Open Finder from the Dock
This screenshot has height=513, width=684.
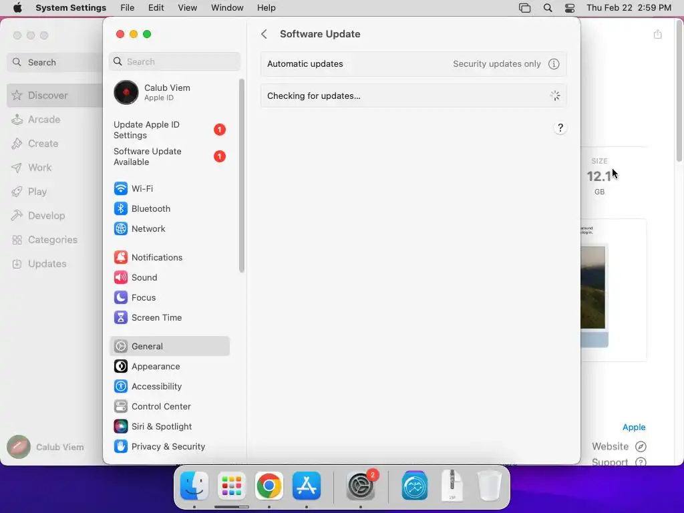pyautogui.click(x=194, y=486)
